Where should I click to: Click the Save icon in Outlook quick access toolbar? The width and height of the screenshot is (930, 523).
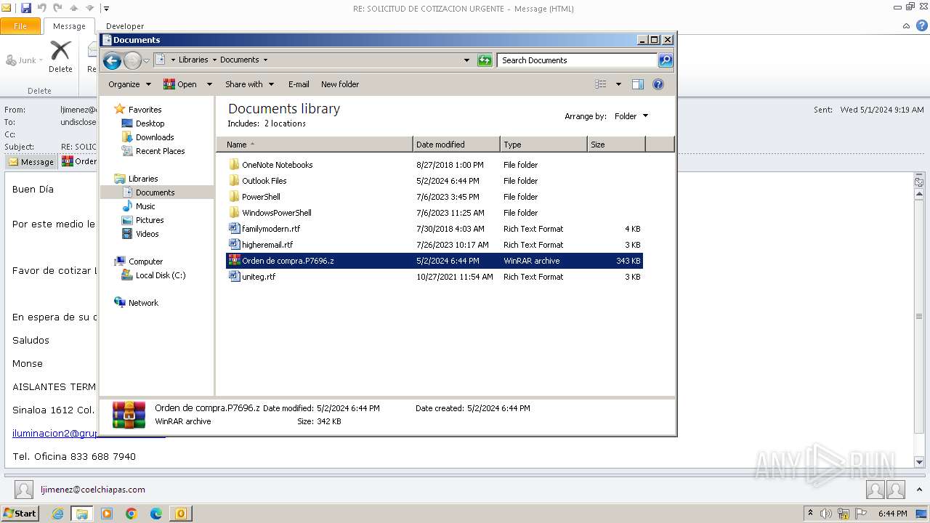[x=26, y=8]
